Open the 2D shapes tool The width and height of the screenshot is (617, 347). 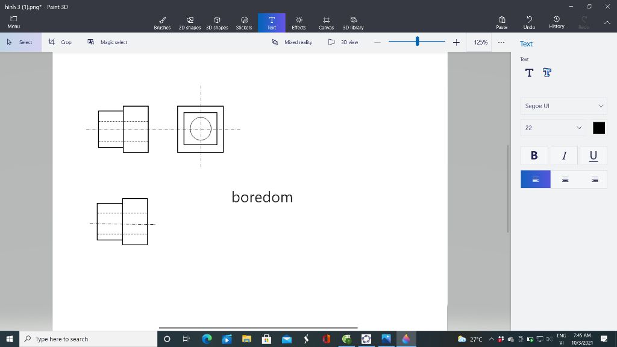click(x=190, y=23)
